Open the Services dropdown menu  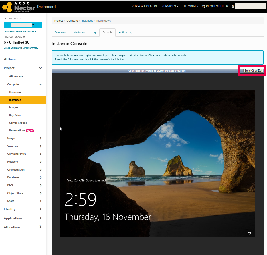click(170, 7)
